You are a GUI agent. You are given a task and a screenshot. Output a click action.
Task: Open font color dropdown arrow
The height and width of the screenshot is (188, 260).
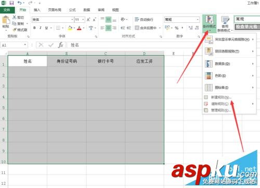(x=84, y=28)
